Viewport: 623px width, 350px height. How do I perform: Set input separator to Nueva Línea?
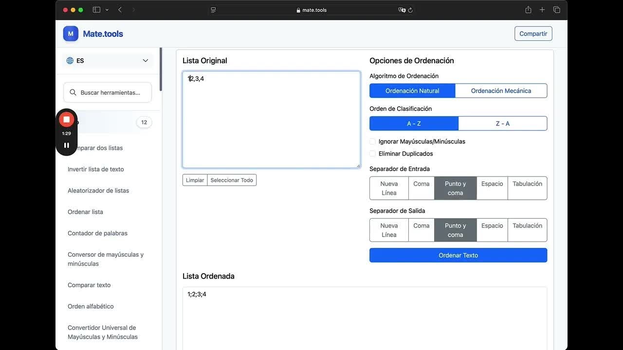(x=389, y=188)
